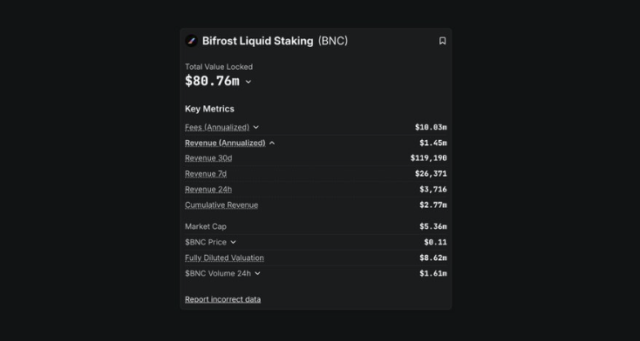Image resolution: width=640 pixels, height=341 pixels.
Task: Click the Market Cap row value $5.36m
Action: pos(433,226)
